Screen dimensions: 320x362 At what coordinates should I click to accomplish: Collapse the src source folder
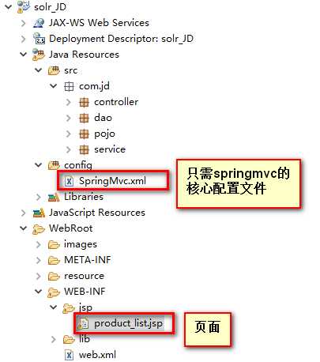39,70
